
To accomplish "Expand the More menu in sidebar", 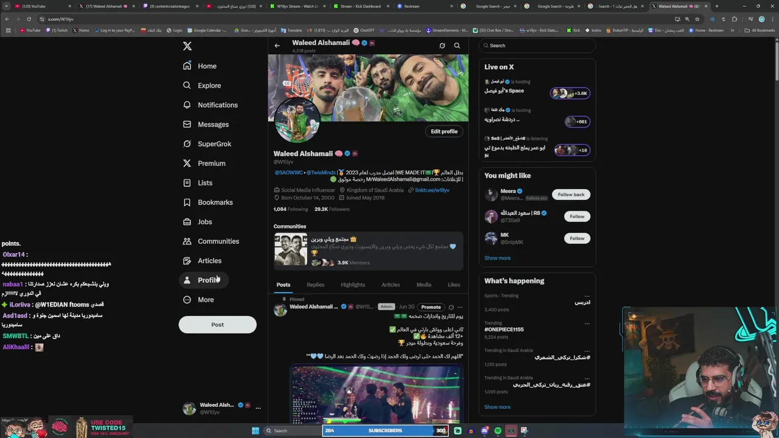I will [x=198, y=299].
